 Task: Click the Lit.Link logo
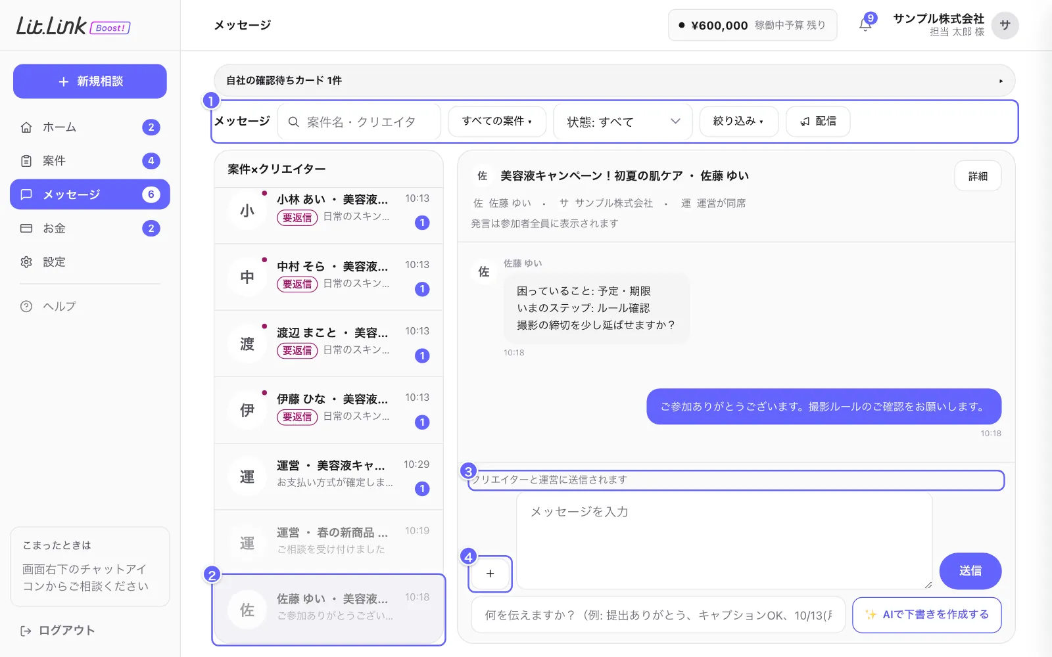[73, 26]
